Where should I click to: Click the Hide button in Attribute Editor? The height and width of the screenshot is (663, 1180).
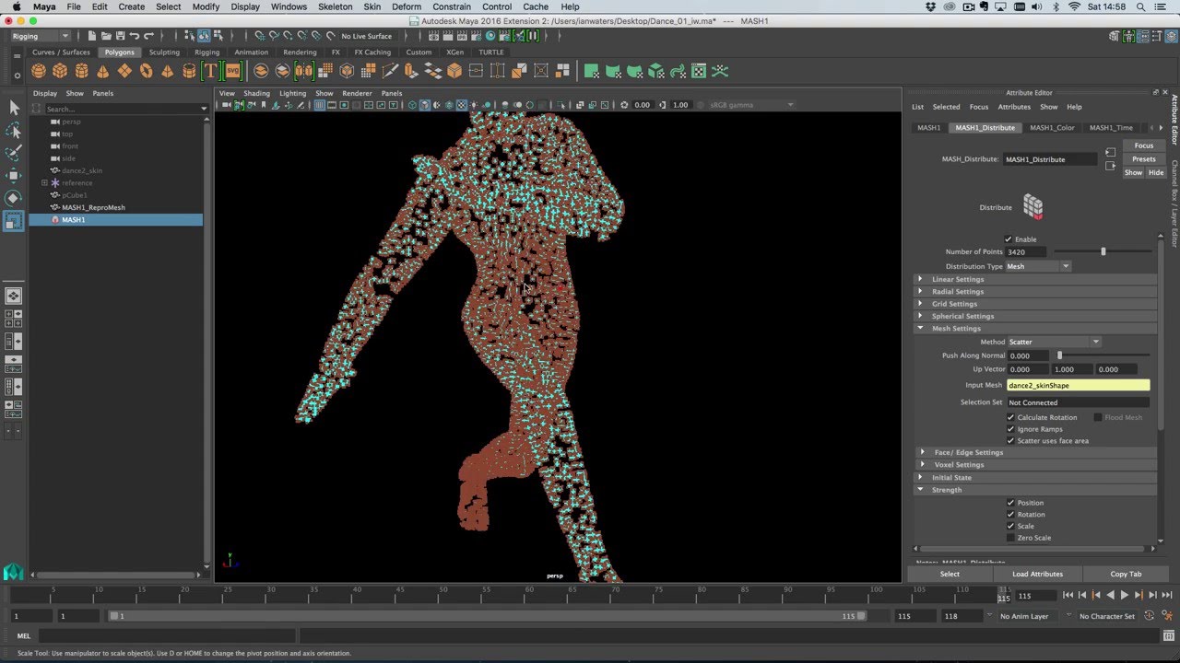click(x=1156, y=172)
